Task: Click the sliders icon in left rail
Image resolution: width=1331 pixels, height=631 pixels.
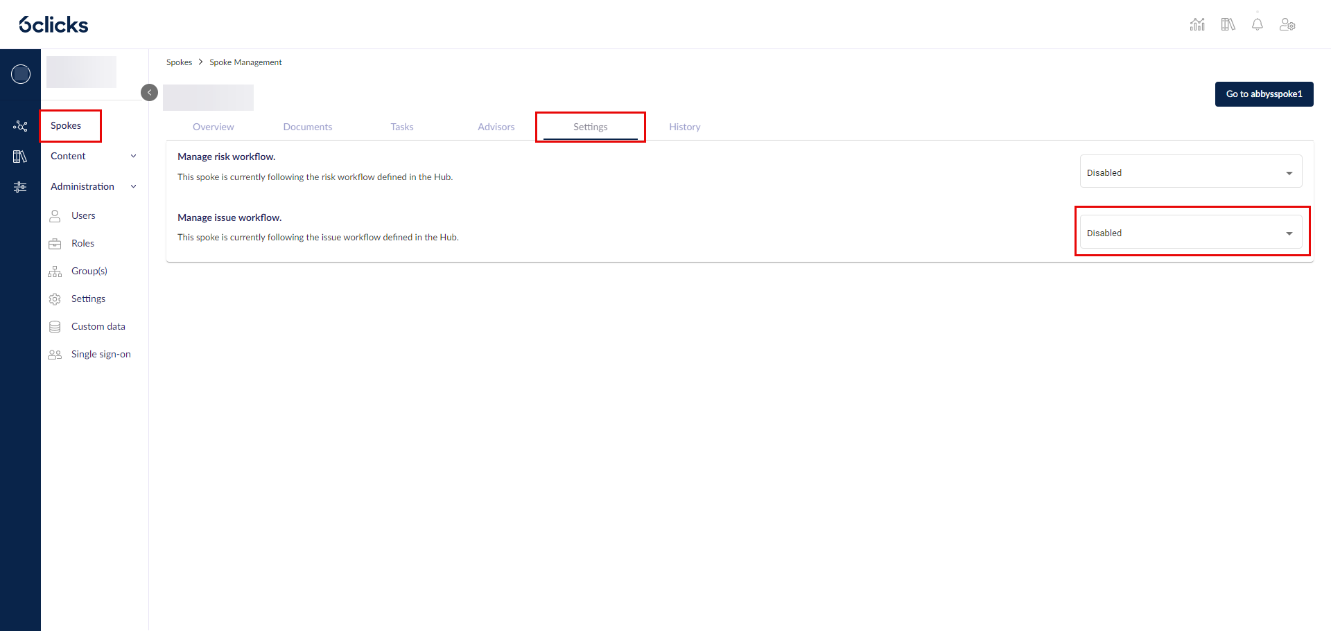Action: [x=20, y=187]
